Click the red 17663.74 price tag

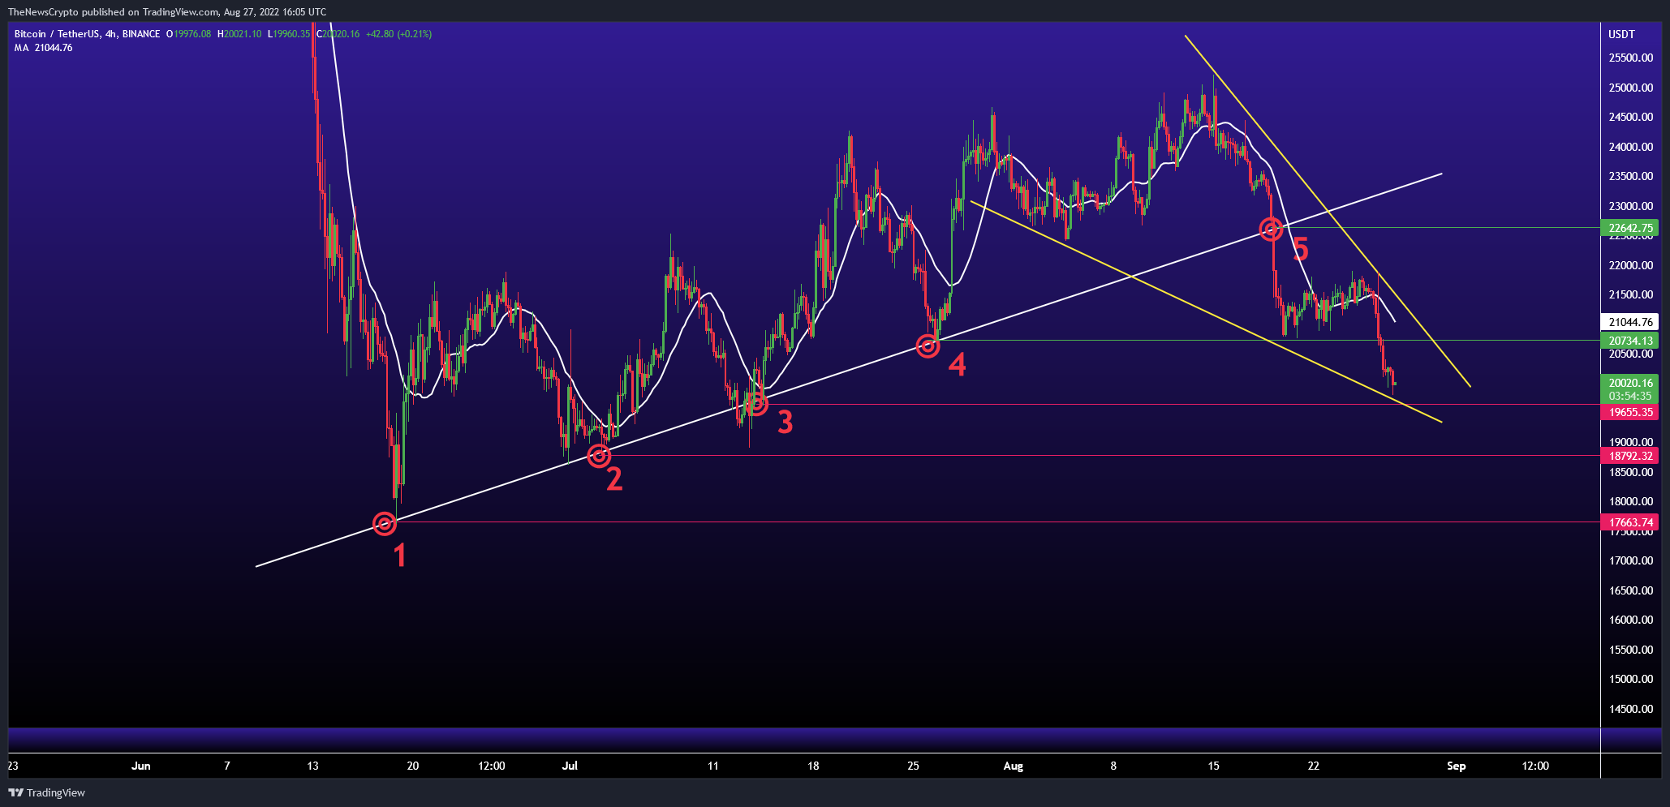click(1629, 522)
